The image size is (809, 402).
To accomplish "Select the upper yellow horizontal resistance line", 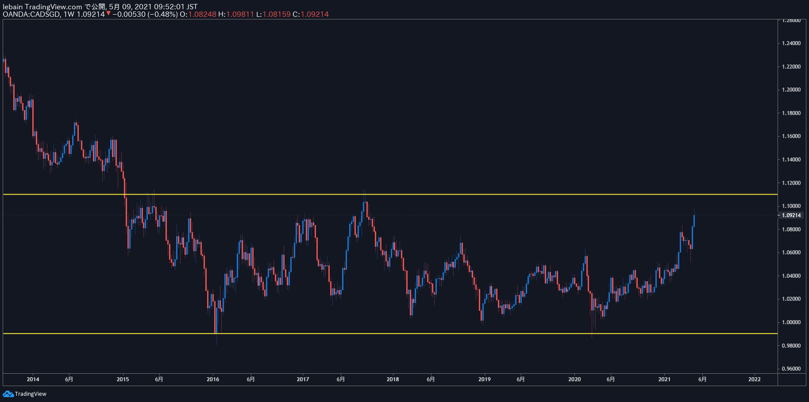I will coord(390,194).
